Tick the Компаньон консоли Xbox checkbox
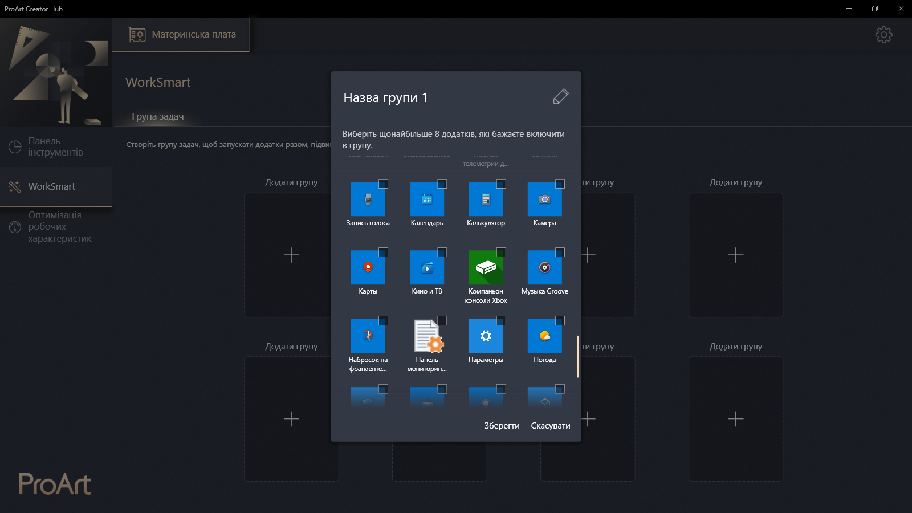 tap(501, 252)
